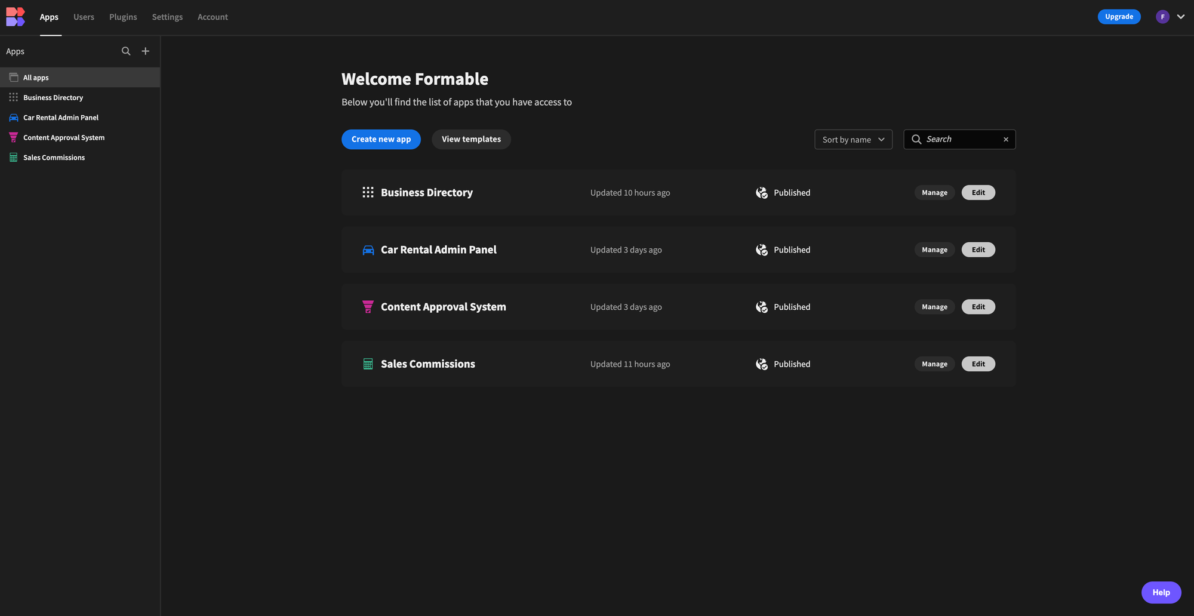
Task: Clear the search field with the X icon
Action: (1005, 139)
